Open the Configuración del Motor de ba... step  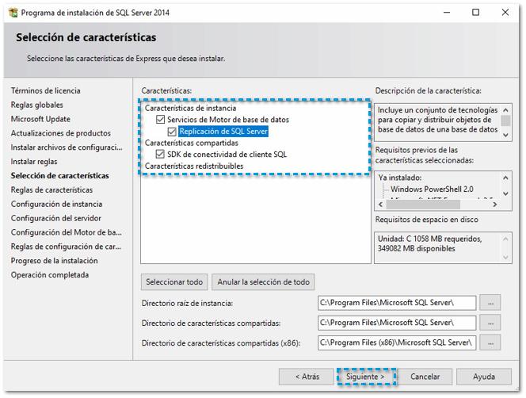tap(66, 232)
